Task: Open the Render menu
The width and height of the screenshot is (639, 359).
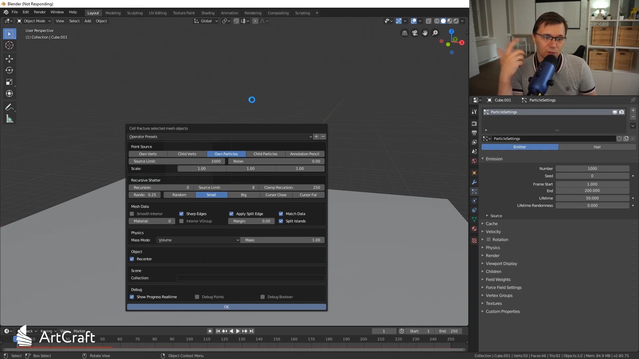Action: pyautogui.click(x=40, y=12)
